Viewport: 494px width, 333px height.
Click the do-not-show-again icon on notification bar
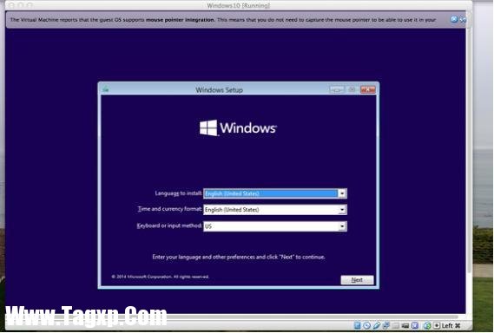[x=463, y=20]
